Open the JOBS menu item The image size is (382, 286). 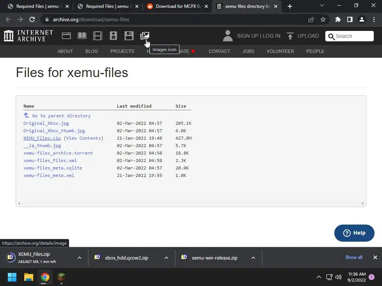[248, 51]
